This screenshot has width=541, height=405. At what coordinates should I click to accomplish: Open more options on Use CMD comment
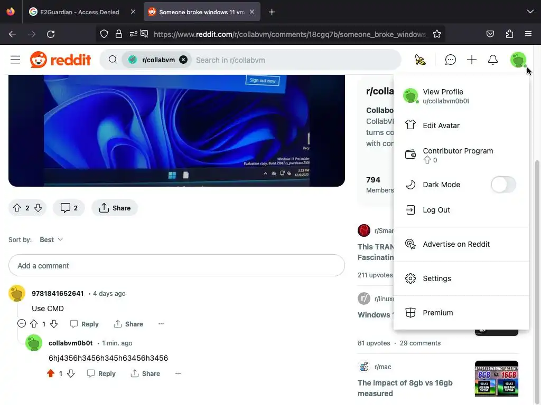(x=161, y=324)
